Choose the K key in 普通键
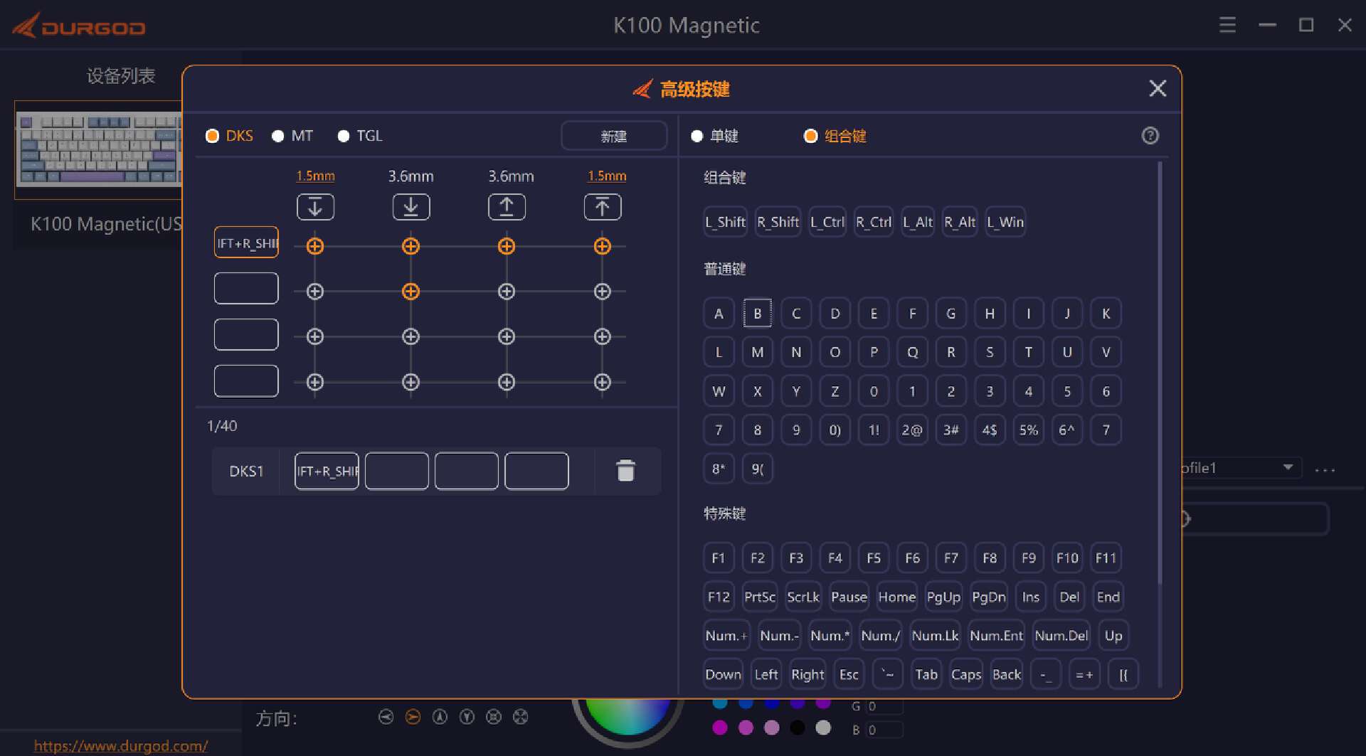The height and width of the screenshot is (756, 1366). pos(1106,314)
